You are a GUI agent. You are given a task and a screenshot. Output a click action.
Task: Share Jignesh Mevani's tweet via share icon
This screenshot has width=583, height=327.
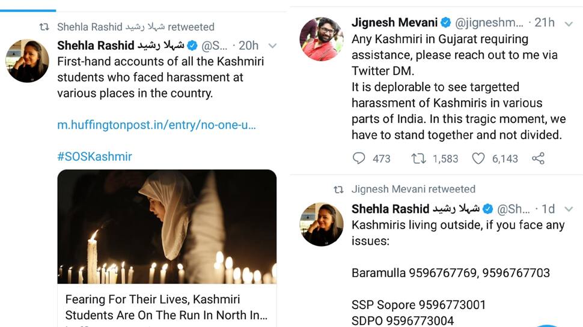[x=538, y=158]
